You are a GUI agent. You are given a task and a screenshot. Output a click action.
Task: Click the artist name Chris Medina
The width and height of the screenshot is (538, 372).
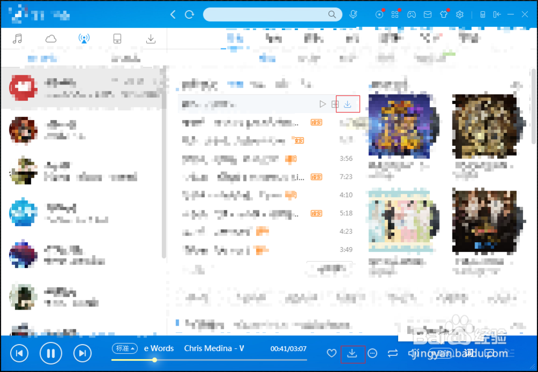coord(208,348)
